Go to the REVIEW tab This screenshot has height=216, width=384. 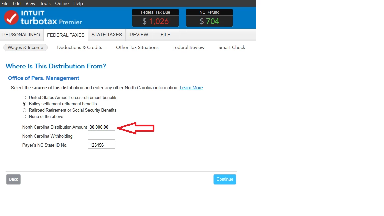[x=139, y=35]
